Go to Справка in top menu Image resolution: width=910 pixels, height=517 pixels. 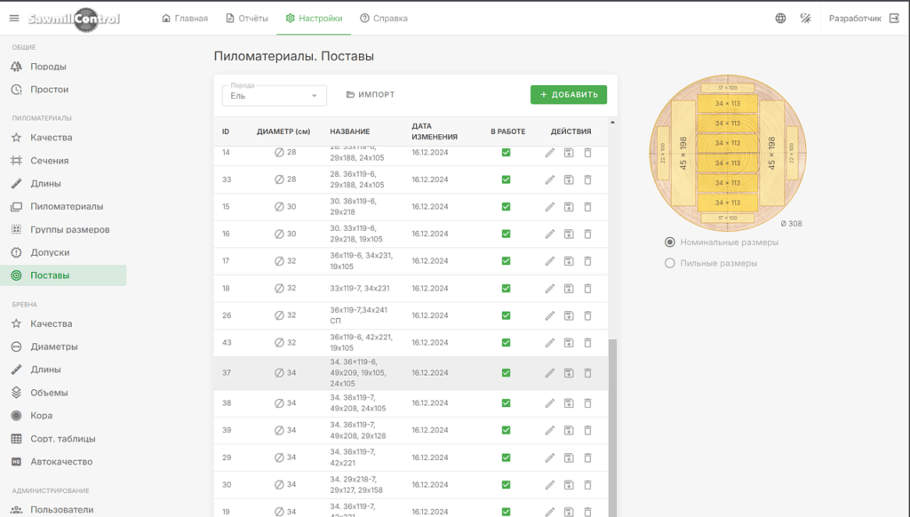coord(384,18)
